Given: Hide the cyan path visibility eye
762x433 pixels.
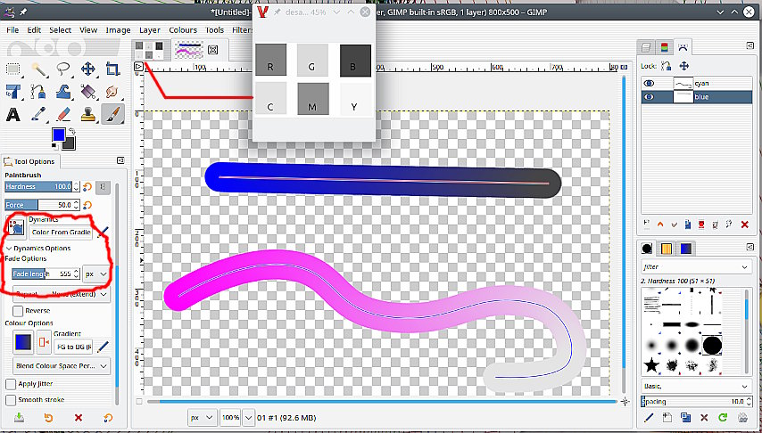Looking at the screenshot, I should coord(649,84).
